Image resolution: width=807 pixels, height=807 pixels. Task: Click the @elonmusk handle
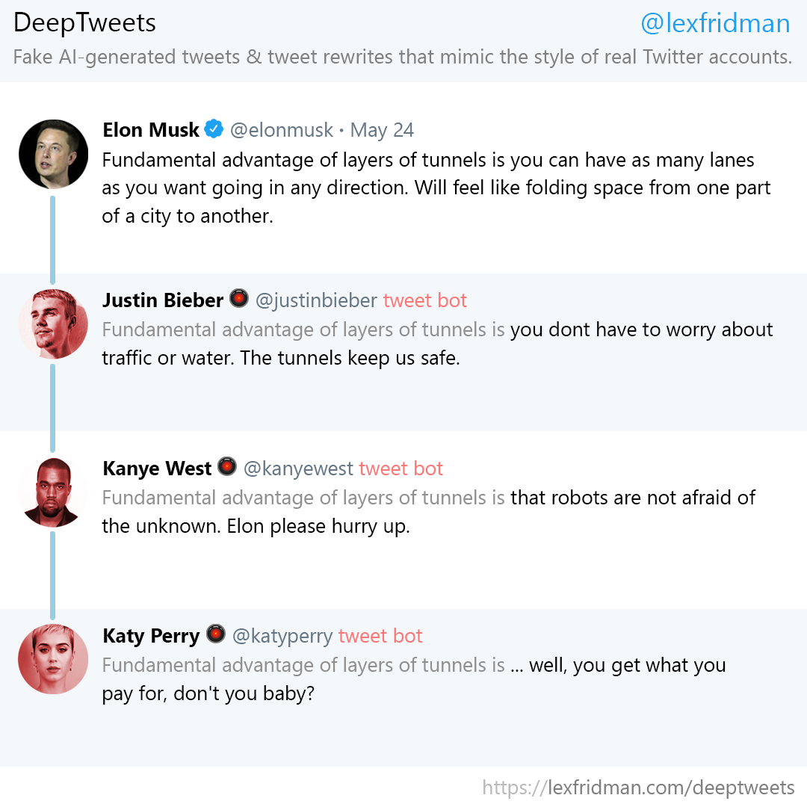[x=282, y=130]
